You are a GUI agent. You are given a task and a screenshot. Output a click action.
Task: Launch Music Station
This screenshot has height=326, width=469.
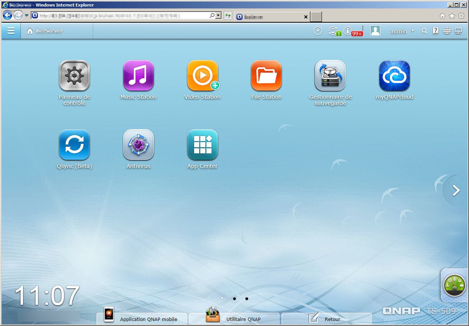click(138, 75)
